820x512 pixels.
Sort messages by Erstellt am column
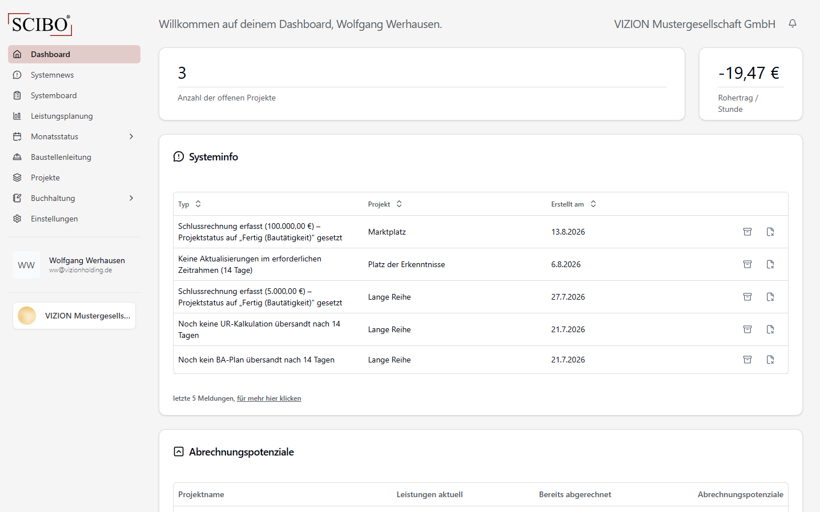click(573, 204)
